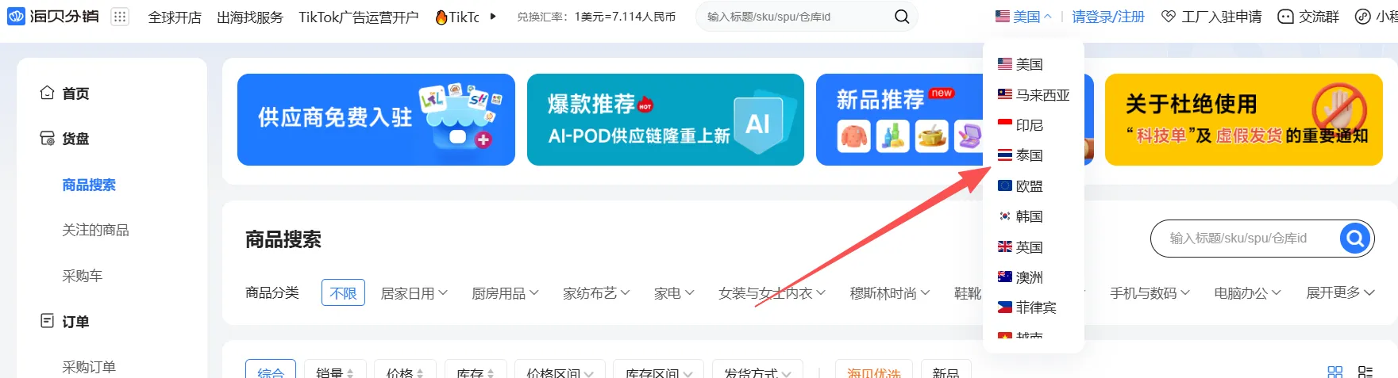This screenshot has height=378, width=1398.
Task: Toggle the 海贝优选 filter
Action: [x=874, y=370]
